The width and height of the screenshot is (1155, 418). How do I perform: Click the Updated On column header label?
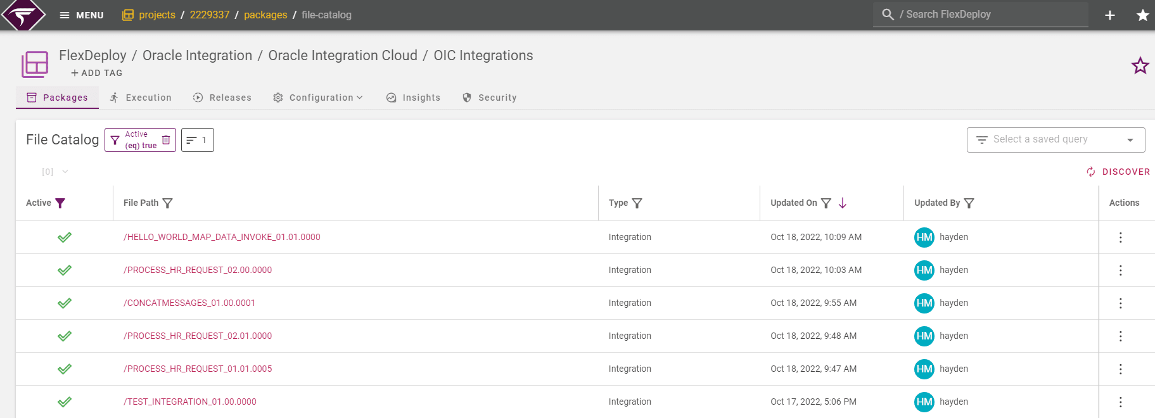(794, 203)
